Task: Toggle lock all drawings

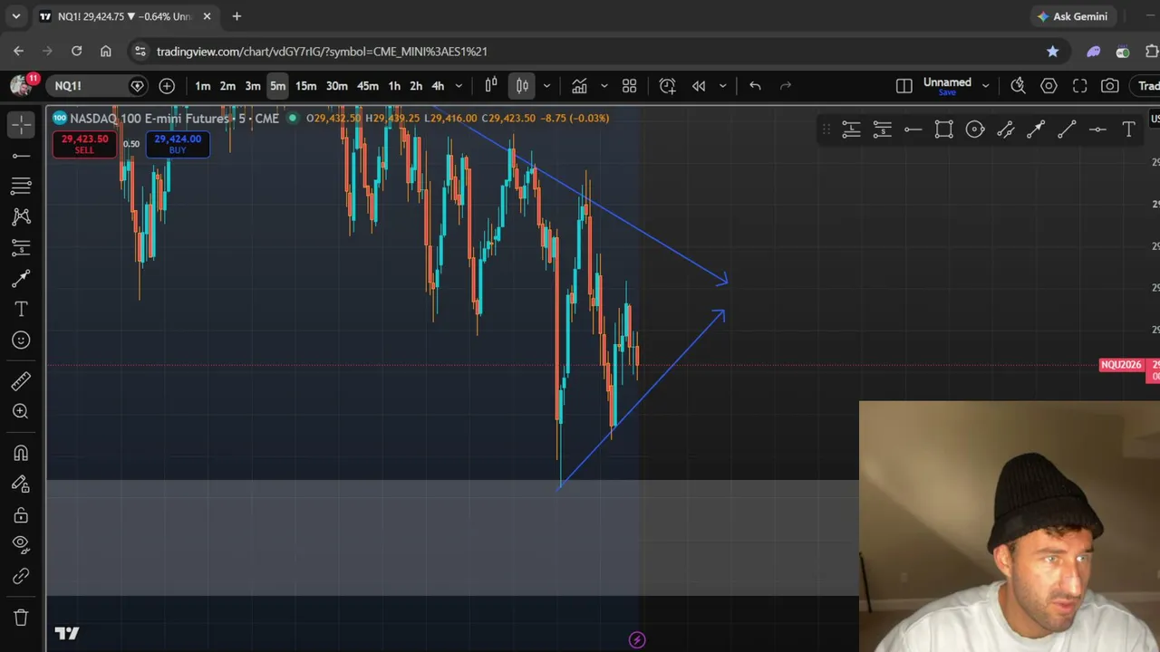Action: coord(21,514)
